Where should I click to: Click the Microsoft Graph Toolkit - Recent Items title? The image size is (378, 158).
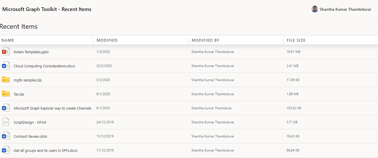click(47, 9)
